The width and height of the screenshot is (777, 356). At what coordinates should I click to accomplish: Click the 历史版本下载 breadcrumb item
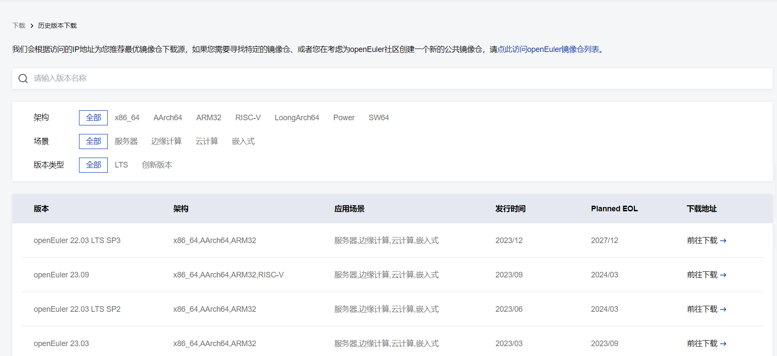(x=58, y=26)
